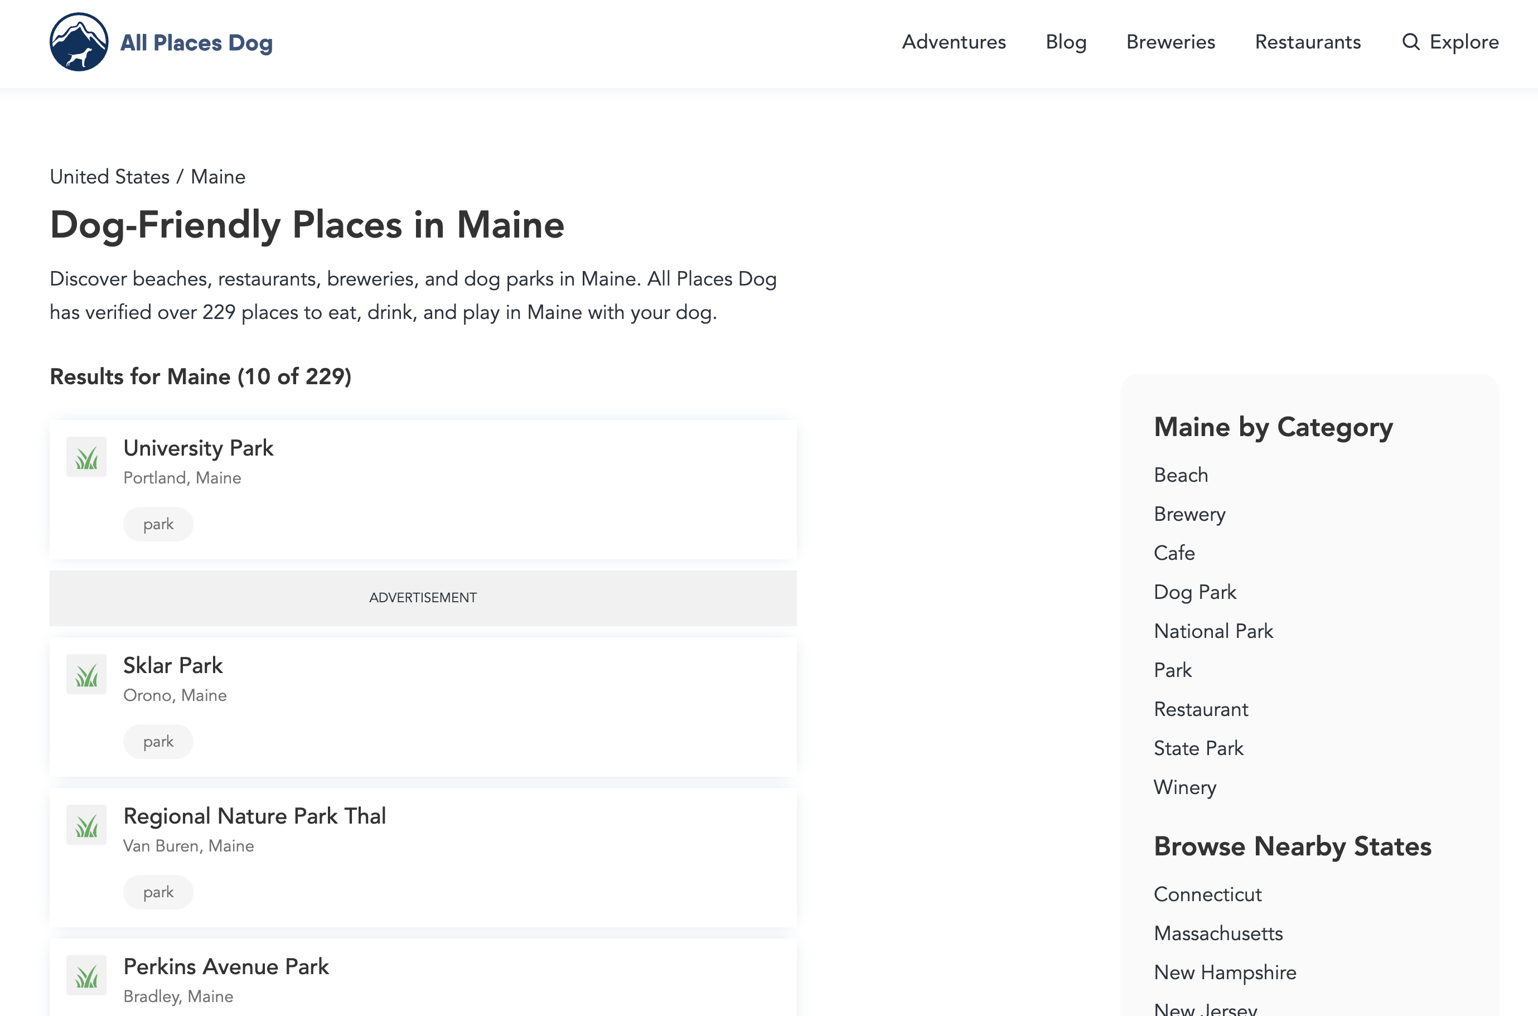Open the Winery category link
The height and width of the screenshot is (1016, 1538).
tap(1184, 787)
